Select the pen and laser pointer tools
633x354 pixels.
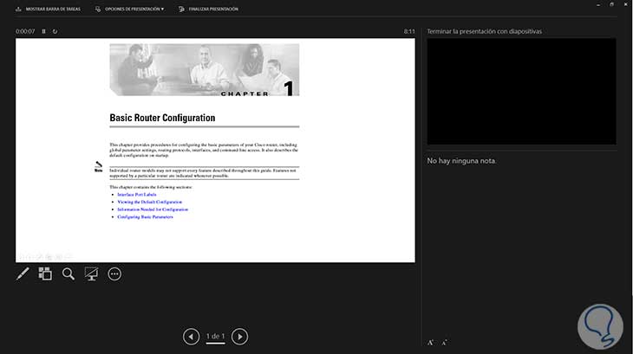pyautogui.click(x=23, y=274)
